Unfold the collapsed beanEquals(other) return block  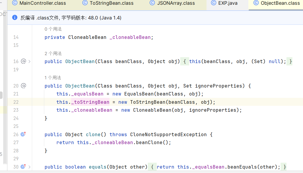(x=152, y=167)
